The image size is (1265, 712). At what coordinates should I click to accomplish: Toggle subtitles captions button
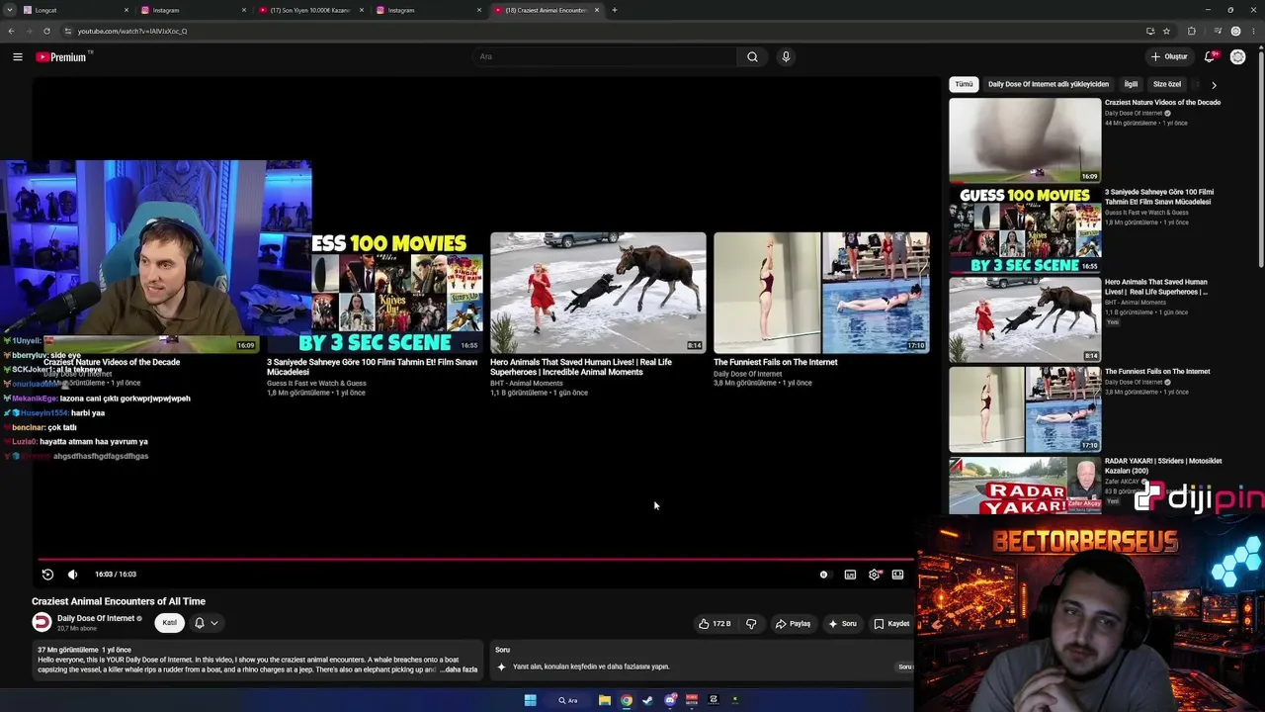click(850, 575)
